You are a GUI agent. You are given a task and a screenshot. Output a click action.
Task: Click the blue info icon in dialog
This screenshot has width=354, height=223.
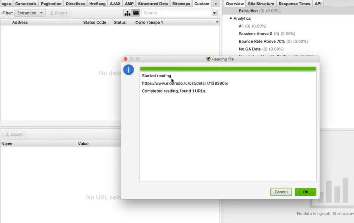[x=129, y=70]
